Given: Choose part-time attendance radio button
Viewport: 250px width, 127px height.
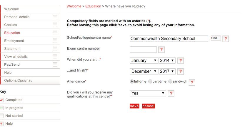Looking at the screenshot, I should pyautogui.click(x=150, y=82).
